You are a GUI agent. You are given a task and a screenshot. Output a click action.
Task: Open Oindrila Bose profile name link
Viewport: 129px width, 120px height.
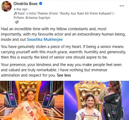(26, 4)
